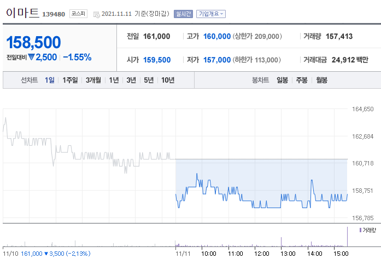Screen dimensions: 381x264
Task: Click the 15:00 time axis marker
Action: click(x=341, y=254)
